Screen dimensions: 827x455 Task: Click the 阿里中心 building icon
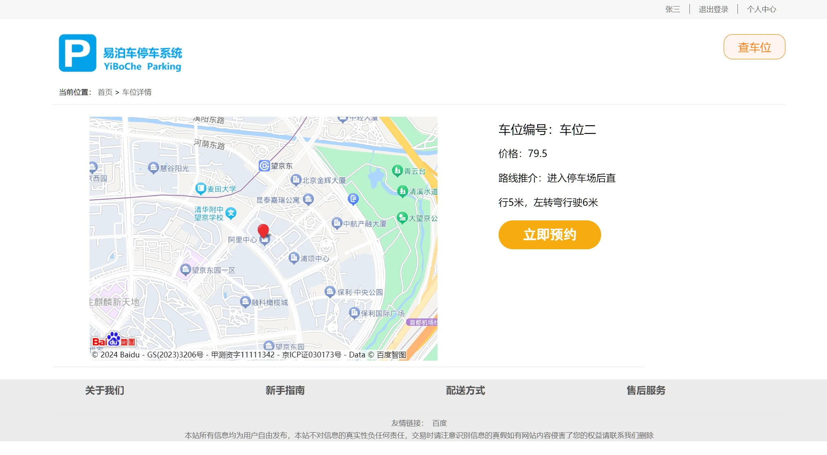pos(265,240)
